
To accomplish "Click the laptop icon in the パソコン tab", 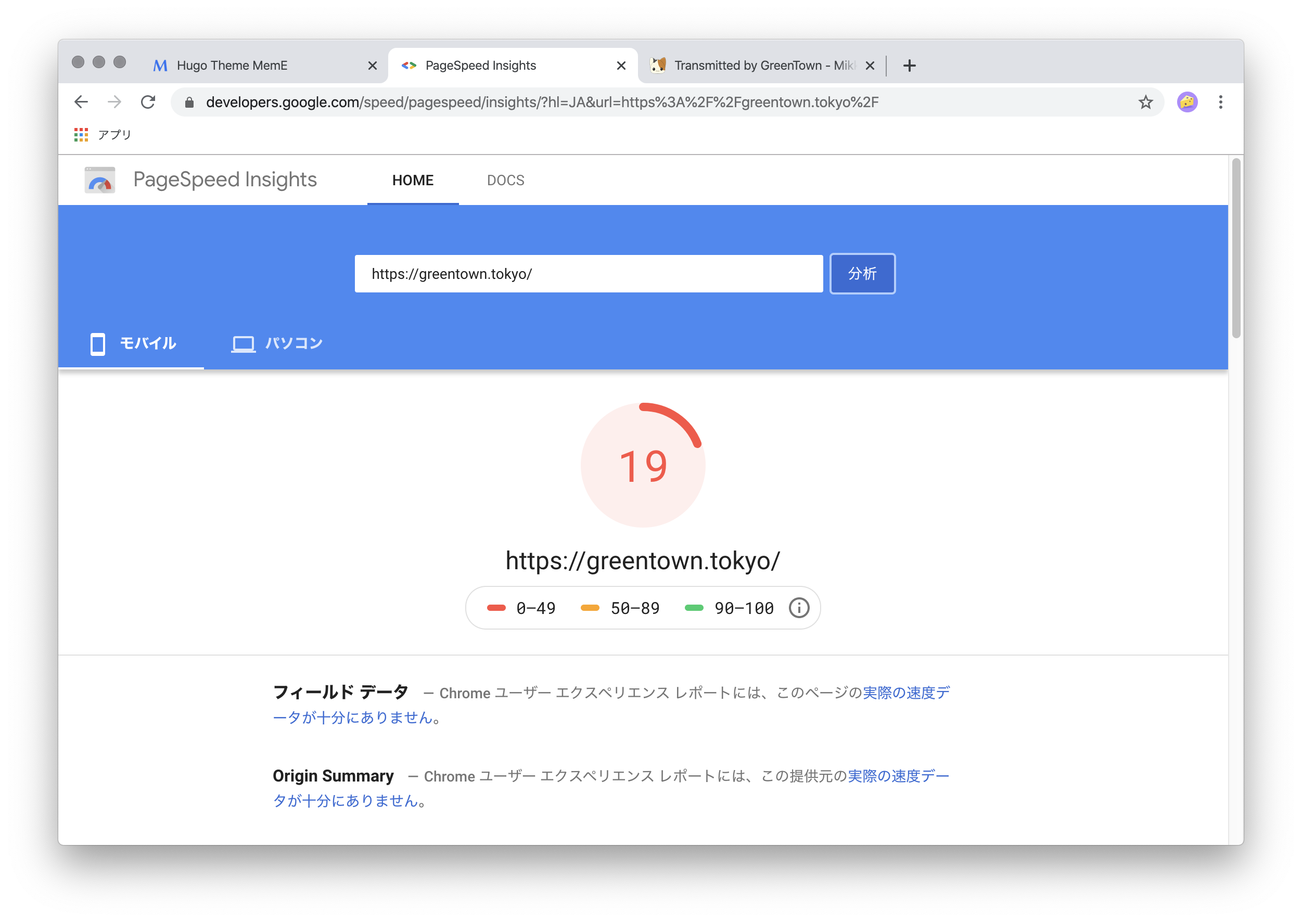I will [x=243, y=344].
